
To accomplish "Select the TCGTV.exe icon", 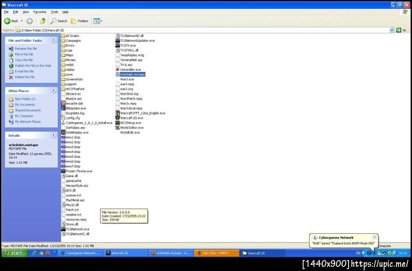I will [x=117, y=45].
